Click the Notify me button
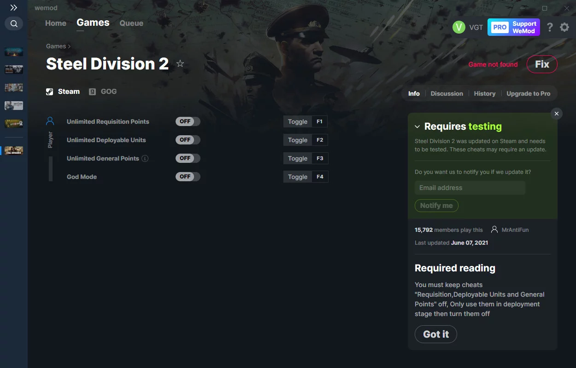This screenshot has width=576, height=368. coord(436,206)
